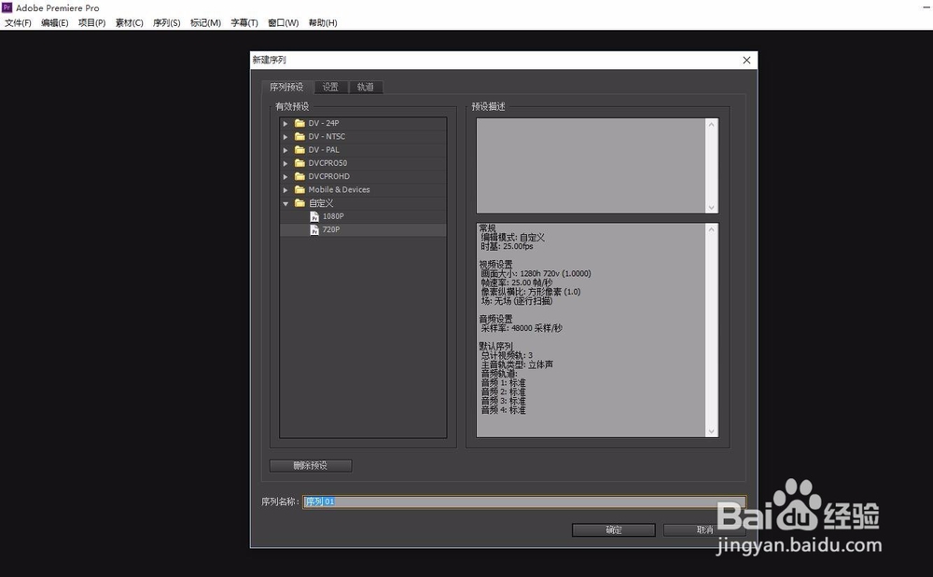Expand the Mobile & Devices folder
The image size is (933, 577).
pyautogui.click(x=285, y=189)
